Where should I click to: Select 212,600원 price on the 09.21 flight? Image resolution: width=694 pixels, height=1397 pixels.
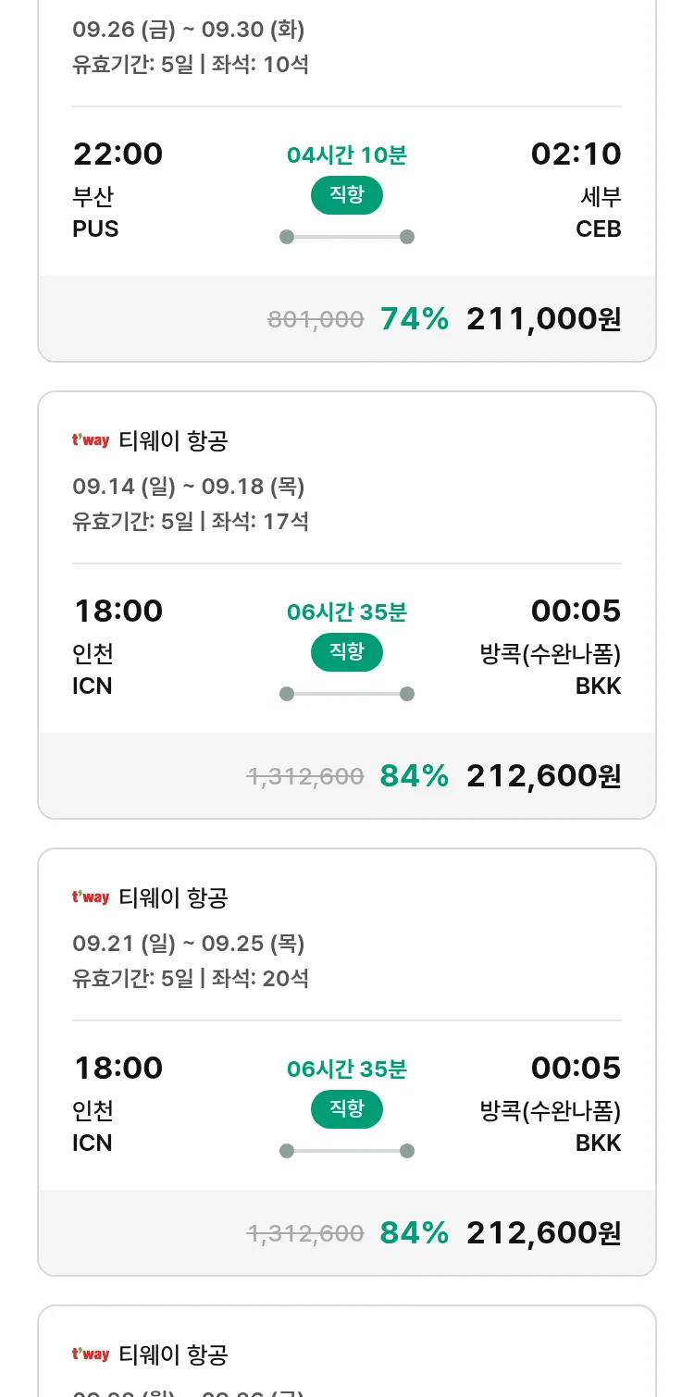pos(543,1233)
